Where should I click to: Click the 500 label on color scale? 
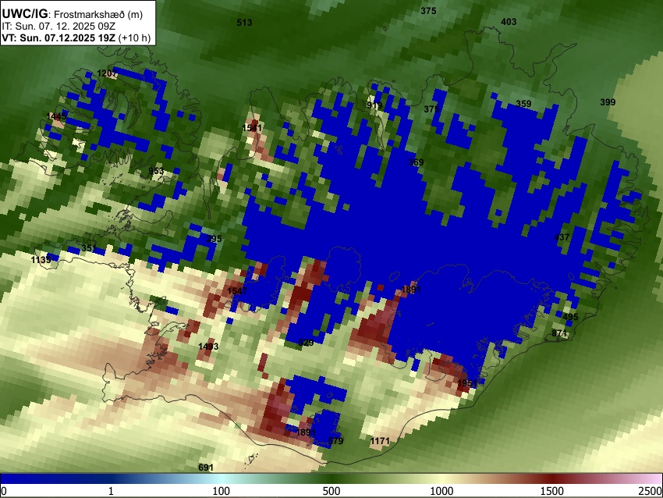(331, 491)
